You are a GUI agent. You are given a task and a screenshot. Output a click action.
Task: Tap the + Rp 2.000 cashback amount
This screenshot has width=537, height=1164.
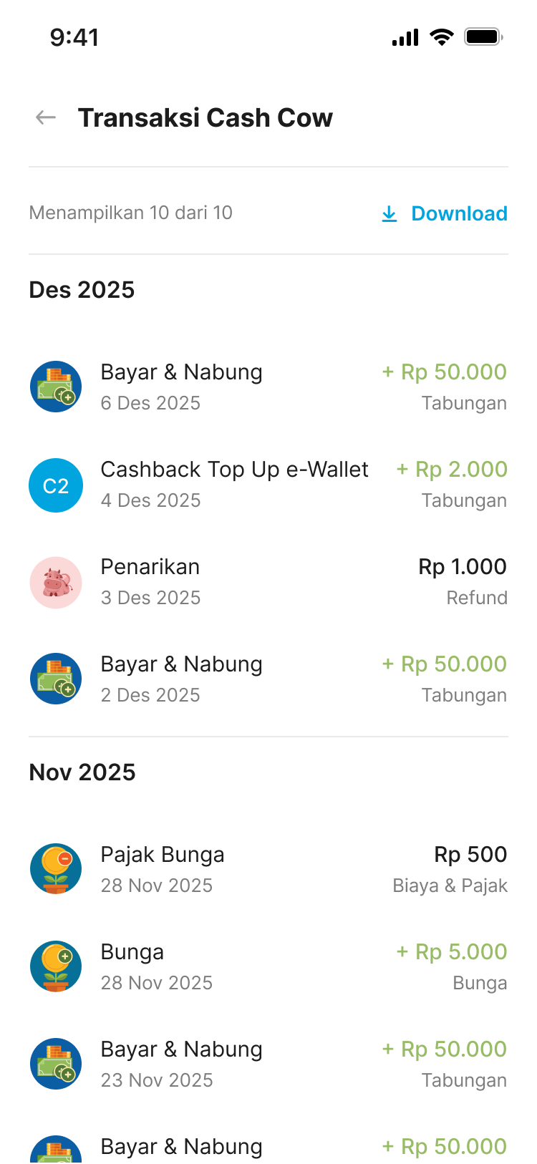[x=452, y=470]
